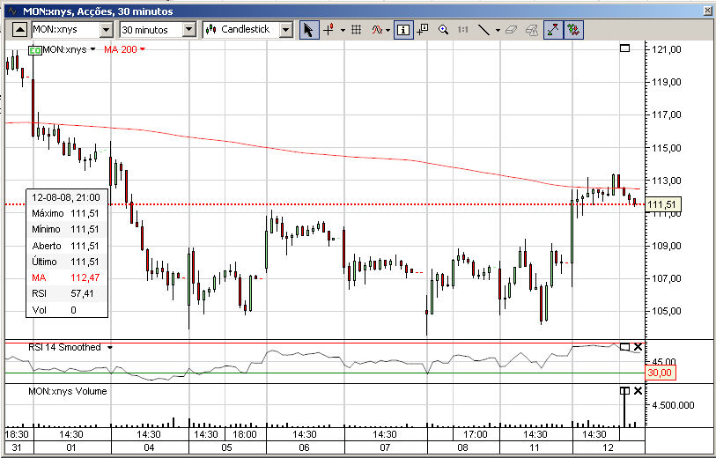Open the MON:xnys symbol dropdown
716x458 pixels.
coord(106,30)
